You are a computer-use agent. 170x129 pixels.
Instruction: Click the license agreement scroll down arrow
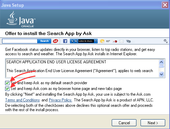click(162, 74)
